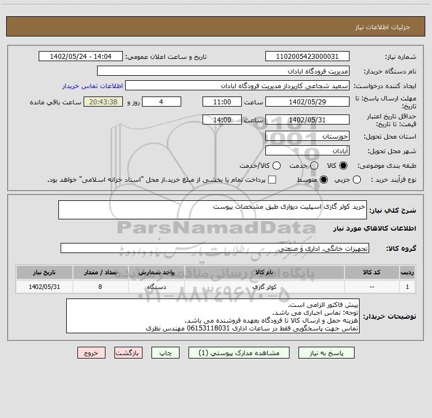432x418 pixels.
Task: Click the phone number 06153118031 in notes
Action: (x=208, y=328)
